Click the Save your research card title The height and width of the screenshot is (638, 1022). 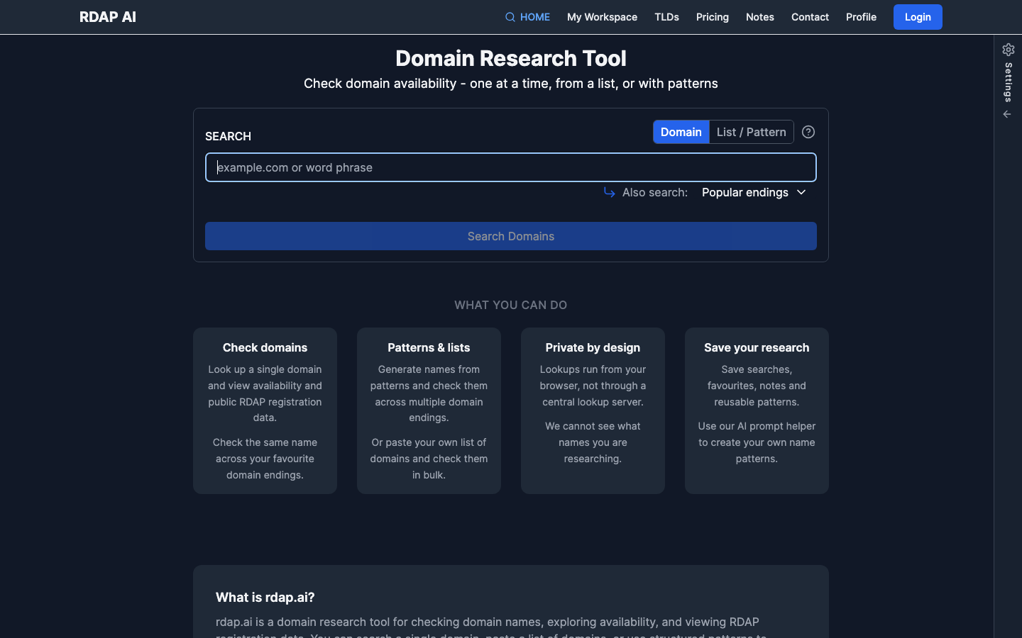[757, 347]
